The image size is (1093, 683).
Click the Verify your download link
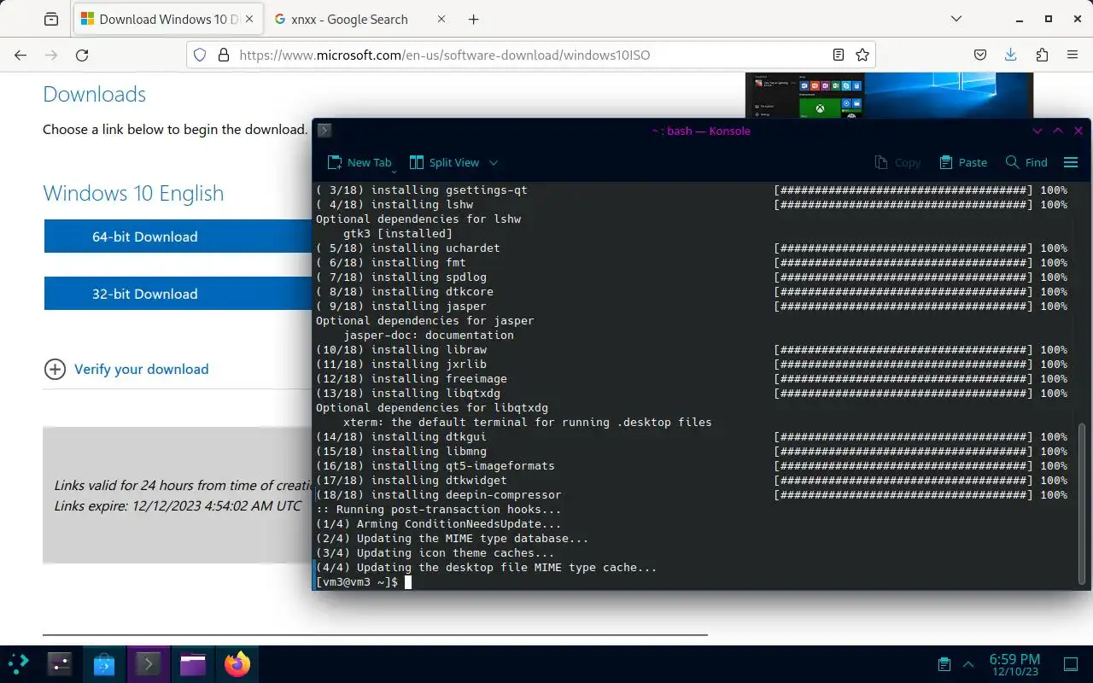click(142, 369)
